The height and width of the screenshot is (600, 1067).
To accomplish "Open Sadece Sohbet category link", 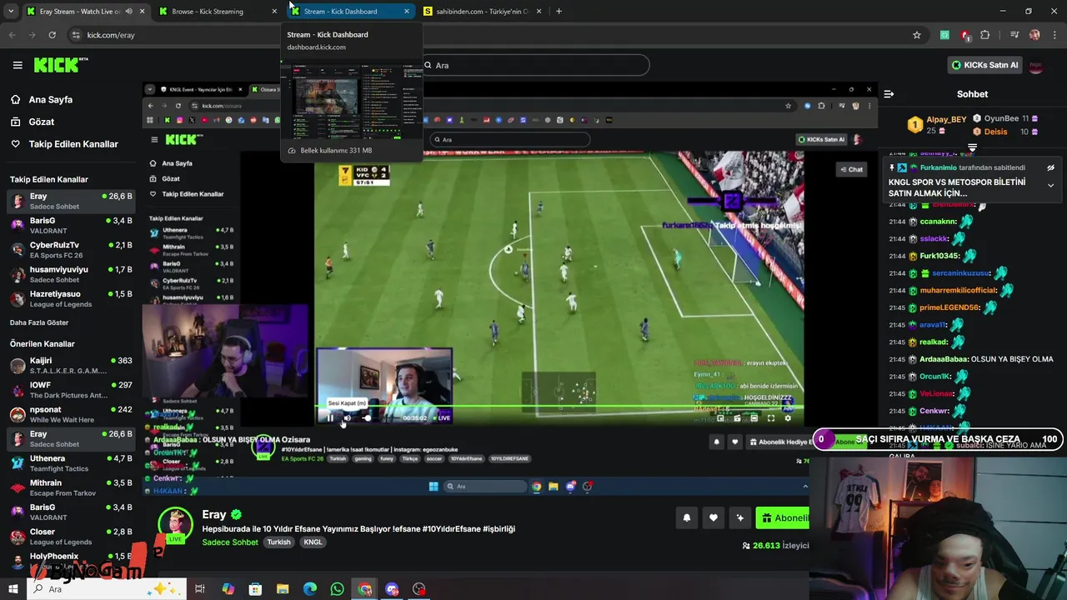I will pos(230,542).
